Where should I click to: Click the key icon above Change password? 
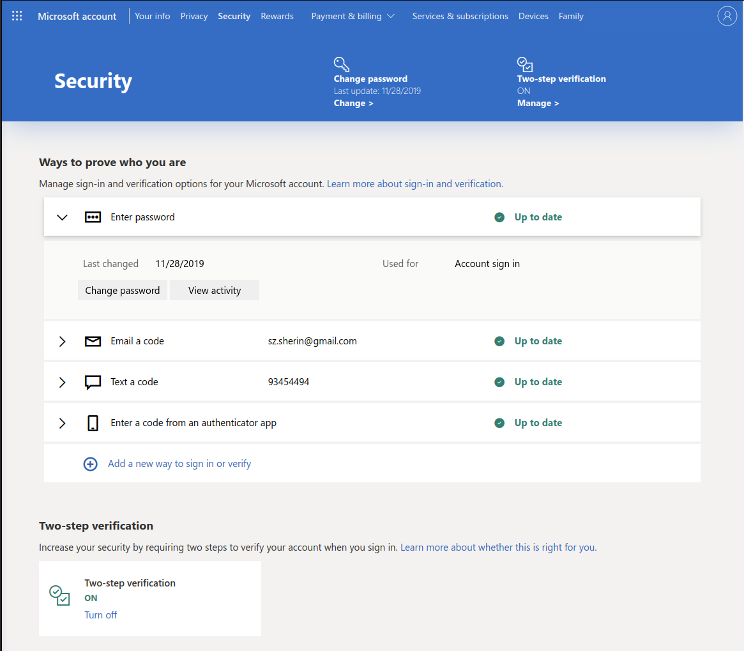pos(341,64)
